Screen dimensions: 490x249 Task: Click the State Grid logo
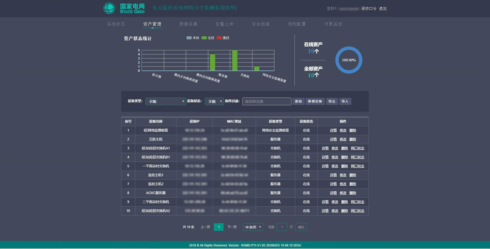(124, 8)
